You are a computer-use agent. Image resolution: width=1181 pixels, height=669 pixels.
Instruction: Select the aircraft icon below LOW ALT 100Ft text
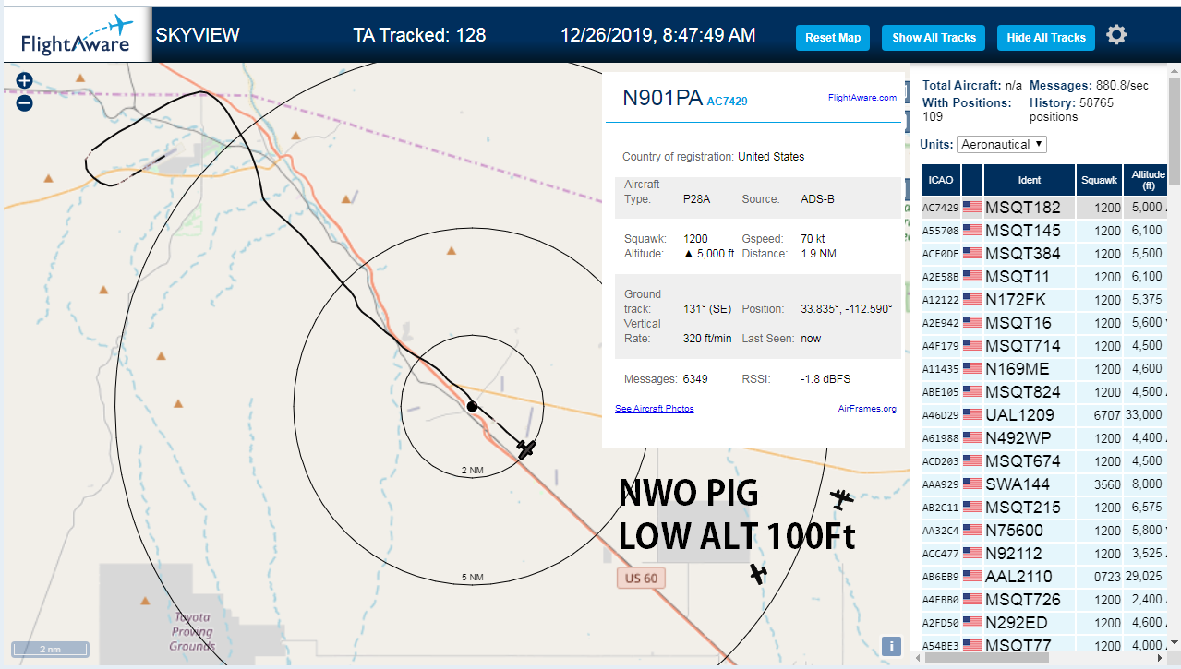(x=758, y=573)
